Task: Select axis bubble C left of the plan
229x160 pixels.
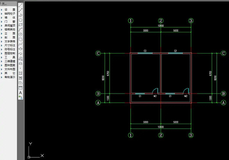Action: [x=98, y=53]
